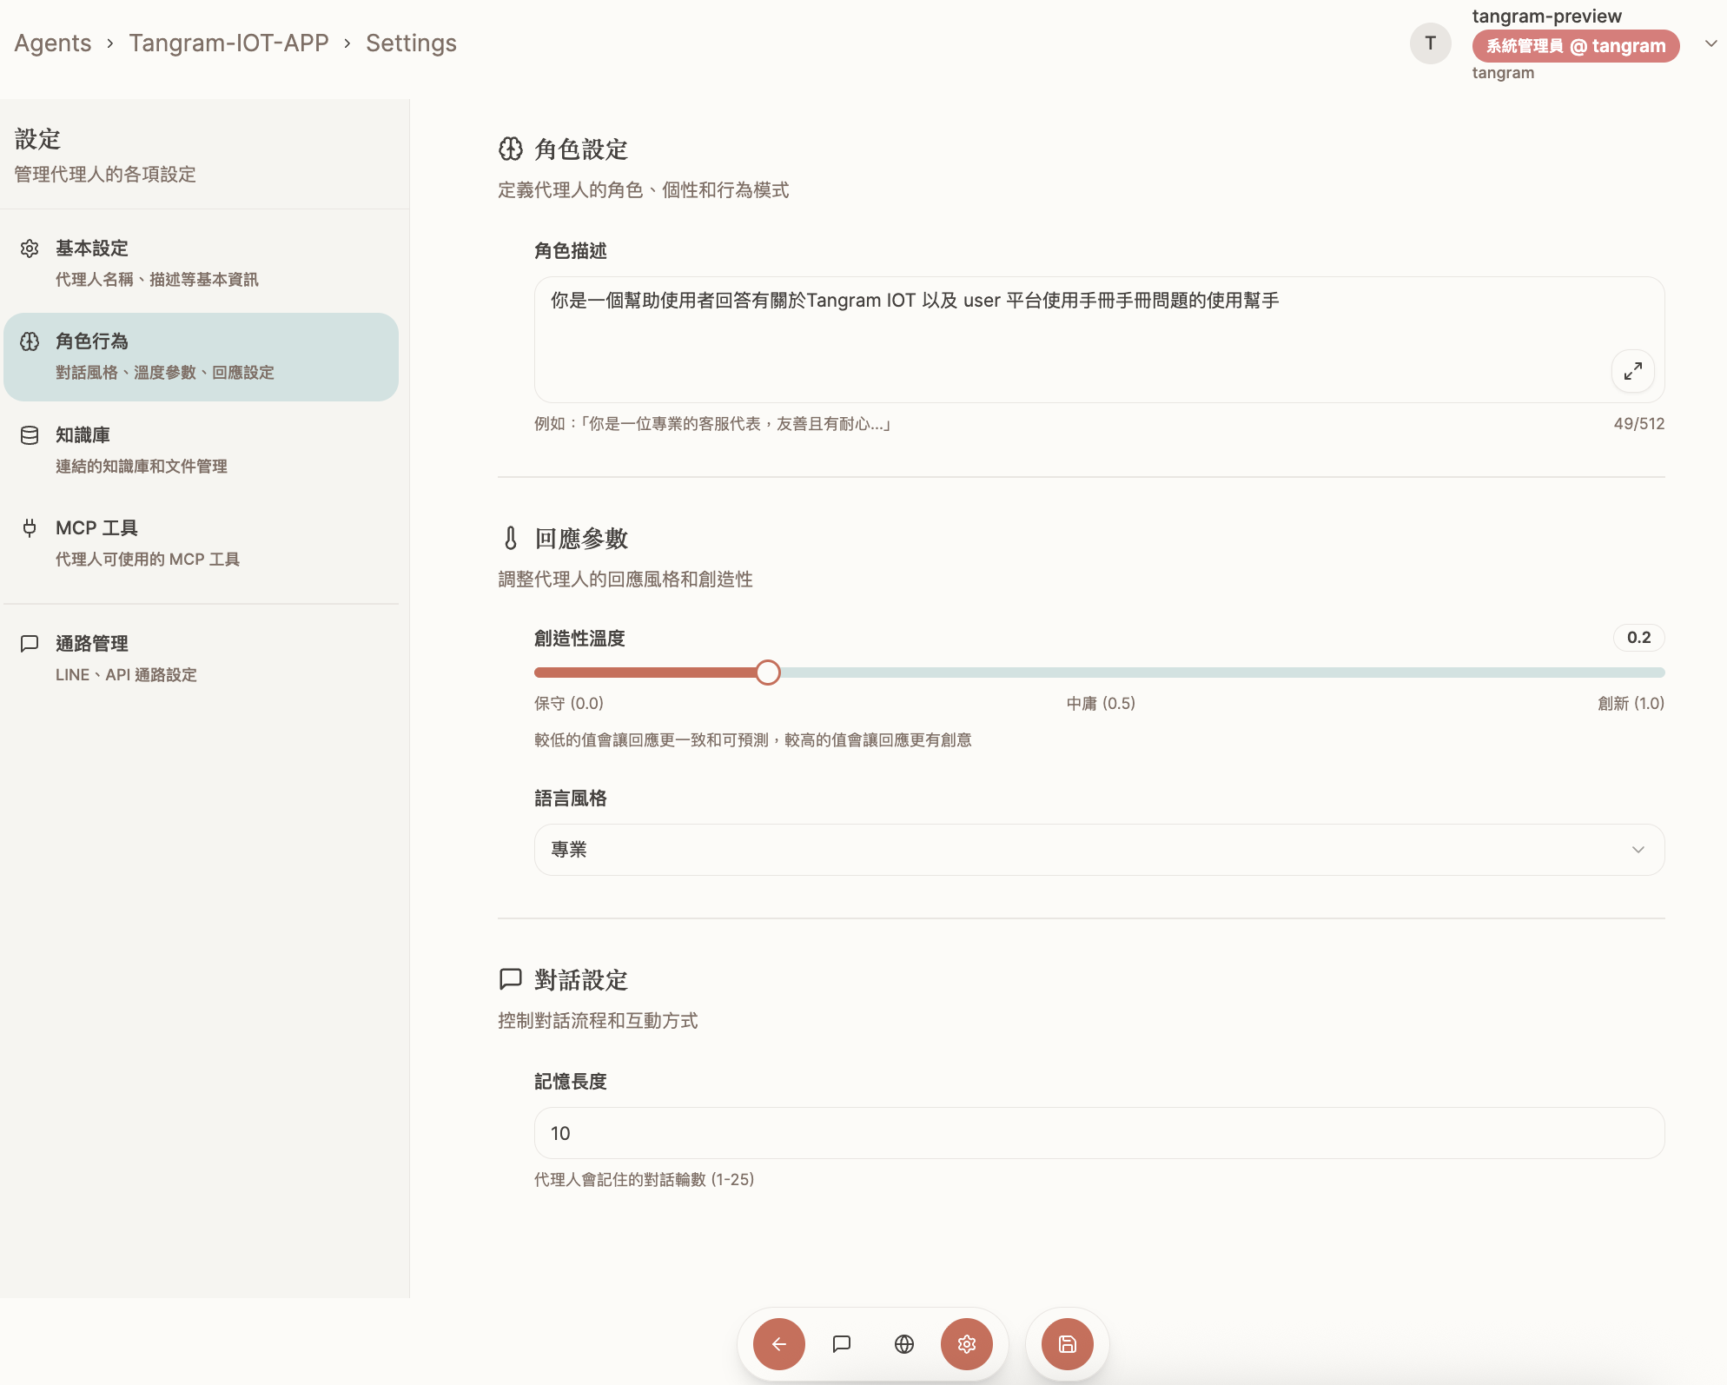Screen dimensions: 1727x1385
Task: Click the T user avatar
Action: [x=1430, y=43]
